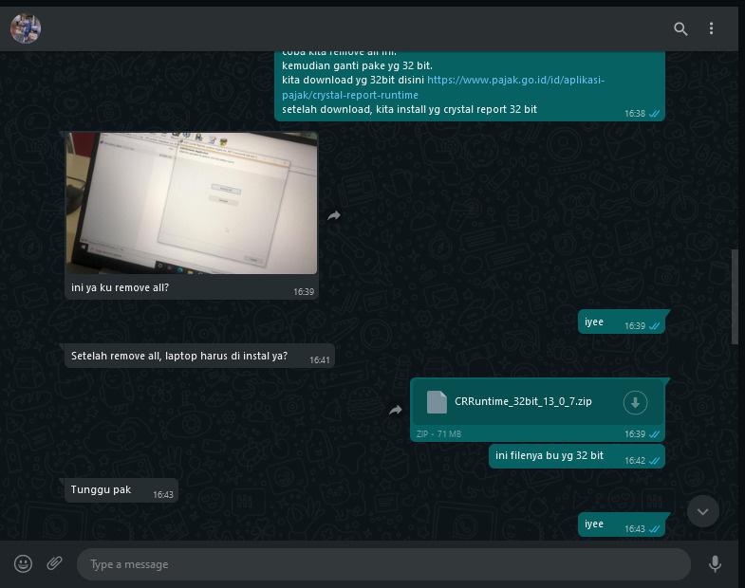745x588 pixels.
Task: Forward the CRRuntime zip file message
Action: (x=396, y=410)
